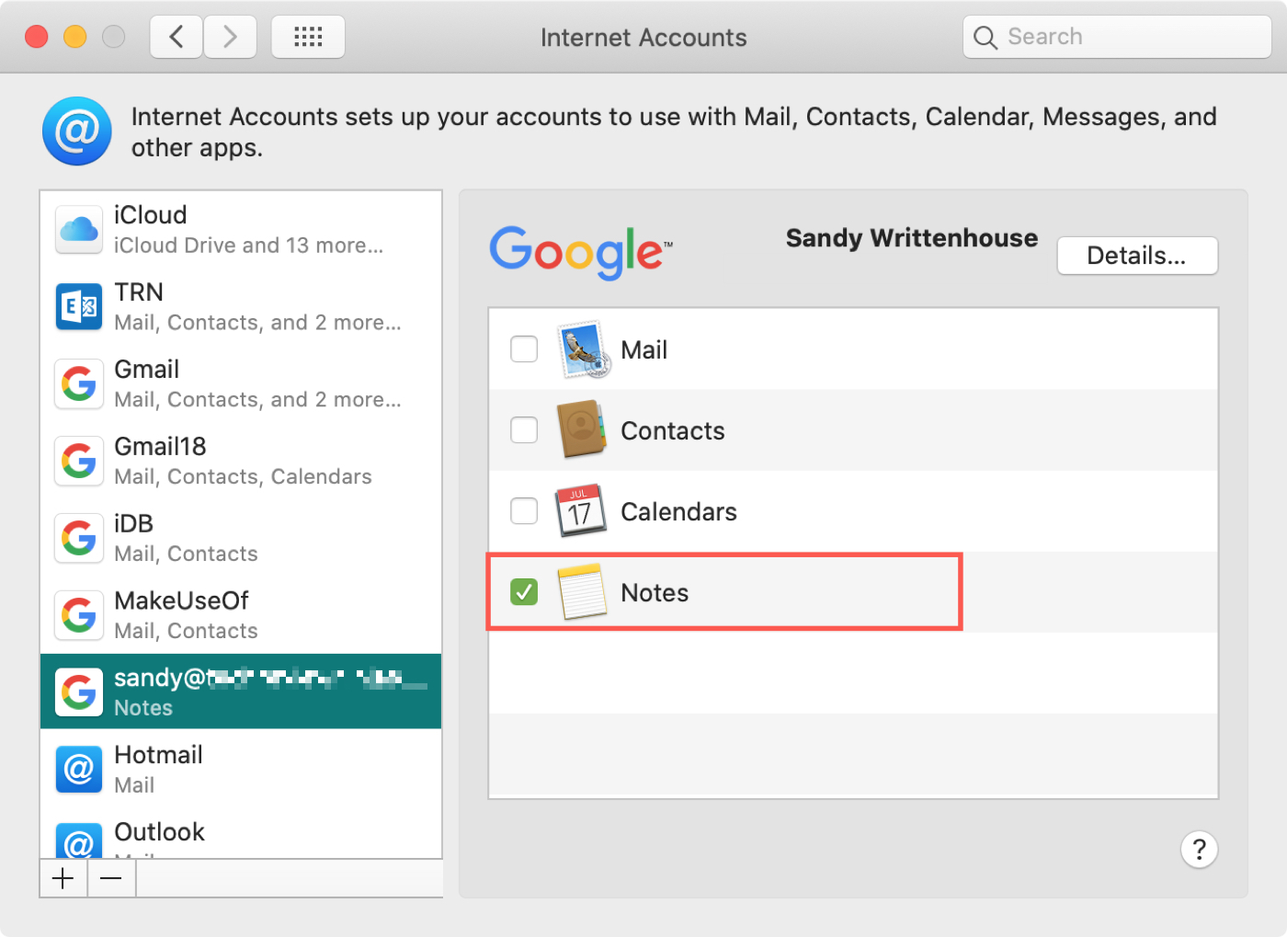Screen dimensions: 1287x937
Task: Select the Gmail18 account name
Action: pyautogui.click(x=160, y=447)
